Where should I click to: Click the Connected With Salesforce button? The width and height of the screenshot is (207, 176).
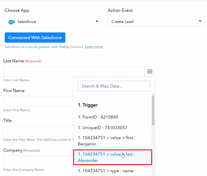coord(35,37)
